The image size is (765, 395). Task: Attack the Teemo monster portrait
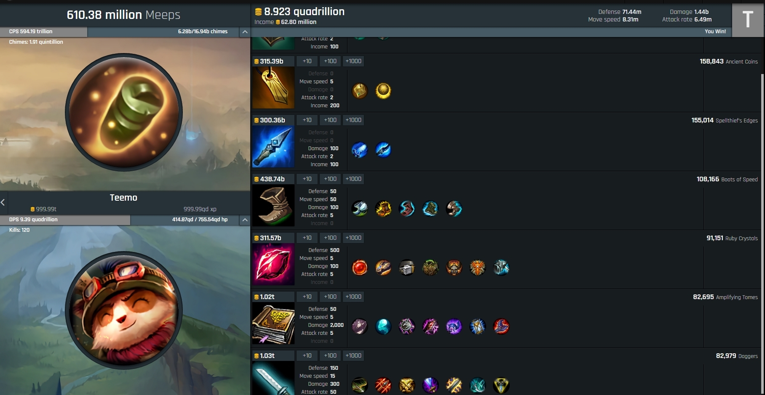(x=124, y=310)
